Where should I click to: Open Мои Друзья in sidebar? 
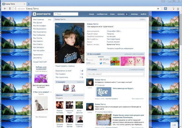coord(38,23)
